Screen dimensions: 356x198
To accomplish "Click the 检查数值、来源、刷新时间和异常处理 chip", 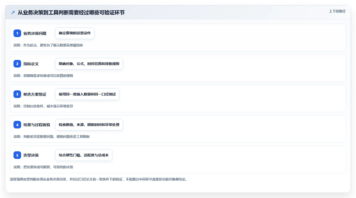I will coord(89,125).
